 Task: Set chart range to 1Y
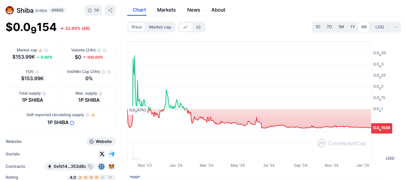coord(352,27)
